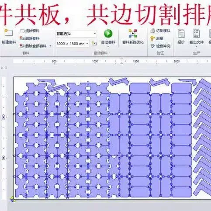Image resolution: width=211 pixels, height=211 pixels.
Task: Select the 测量 measure tool
Action: click(157, 38)
